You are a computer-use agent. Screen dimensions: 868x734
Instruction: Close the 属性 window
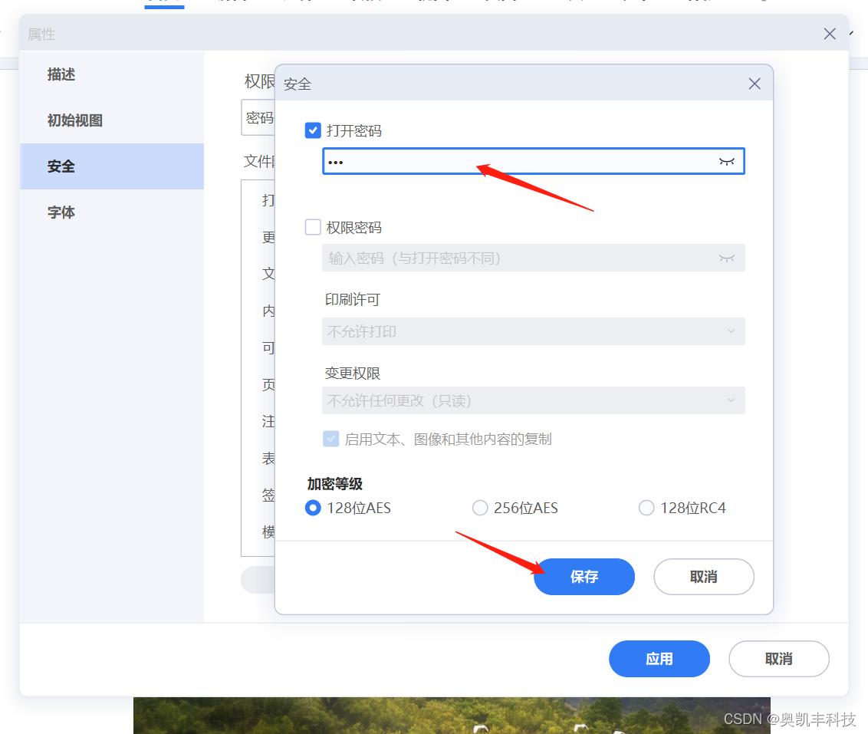tap(829, 34)
